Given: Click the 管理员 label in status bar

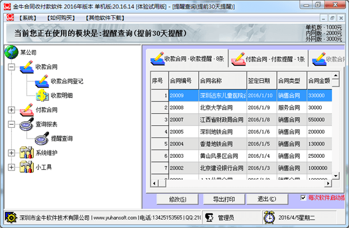Looking at the screenshot, I should (226, 218).
